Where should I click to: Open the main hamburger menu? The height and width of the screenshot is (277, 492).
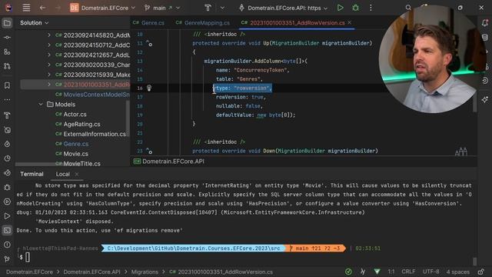click(x=26, y=8)
